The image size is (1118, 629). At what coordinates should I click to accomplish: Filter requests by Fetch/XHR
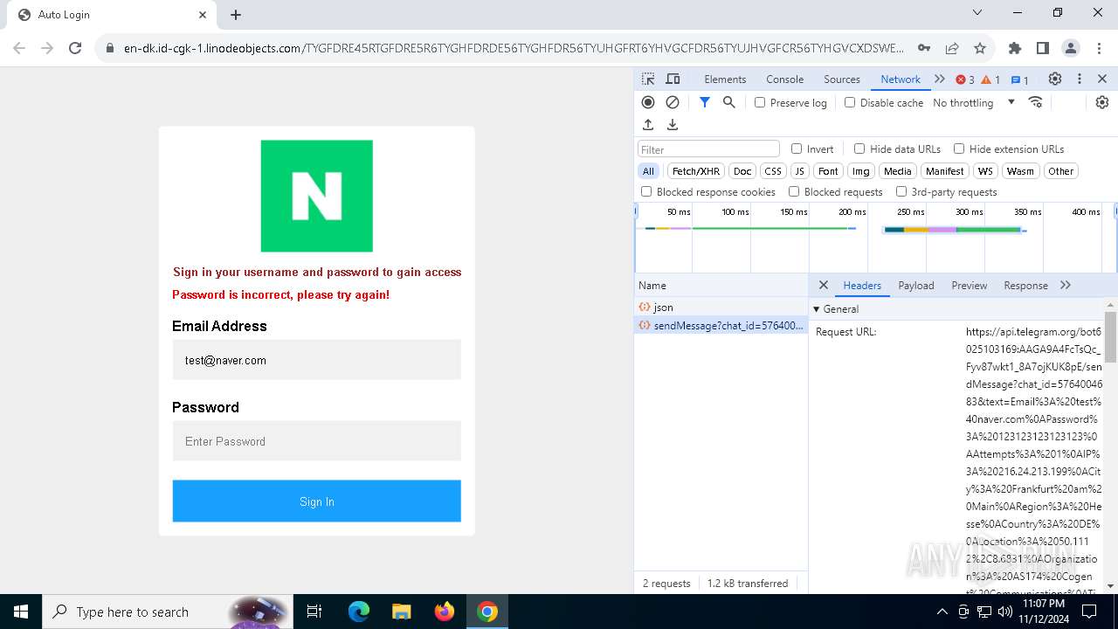[x=696, y=171]
